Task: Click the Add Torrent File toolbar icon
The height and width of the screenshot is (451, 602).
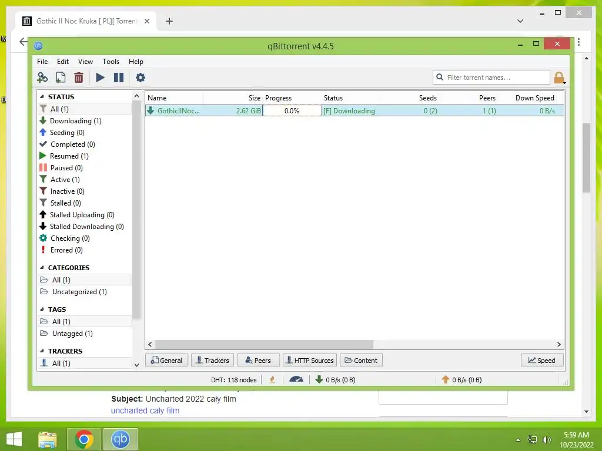Action: [x=61, y=78]
